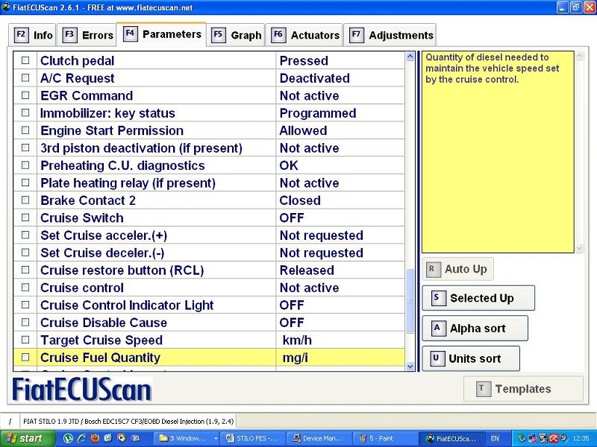
Task: Open the Device Manager taskbar item
Action: tap(316, 439)
